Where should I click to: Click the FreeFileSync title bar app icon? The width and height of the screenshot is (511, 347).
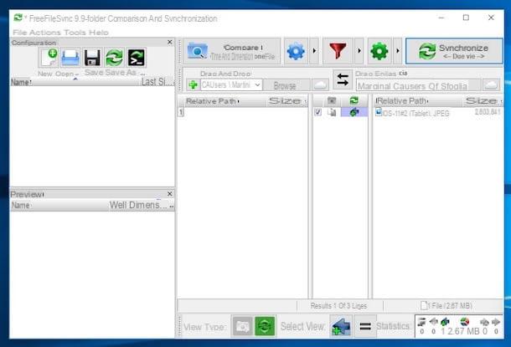click(x=18, y=18)
